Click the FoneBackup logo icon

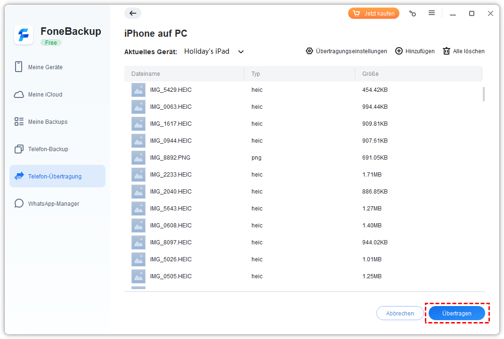pos(24,35)
